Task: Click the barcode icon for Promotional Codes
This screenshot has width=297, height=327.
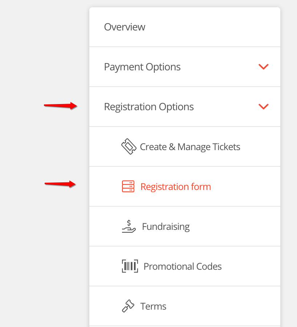Action: (130, 266)
